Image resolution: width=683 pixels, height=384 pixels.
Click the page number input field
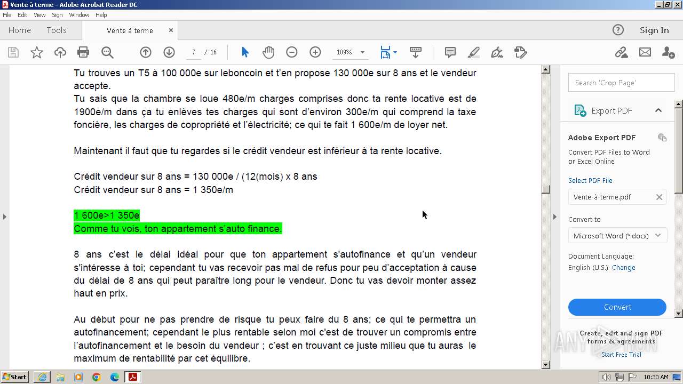click(x=193, y=52)
